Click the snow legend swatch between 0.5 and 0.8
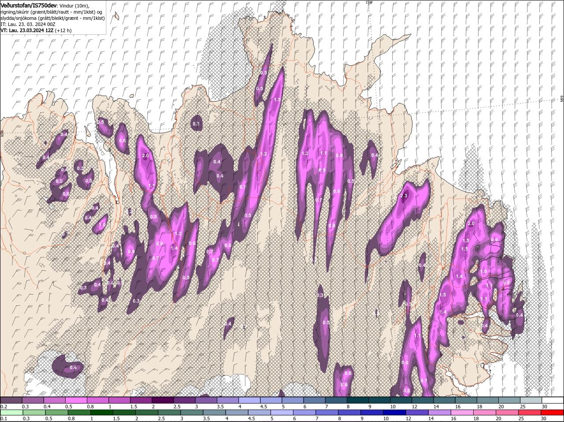The width and height of the screenshot is (564, 422). coord(76,400)
